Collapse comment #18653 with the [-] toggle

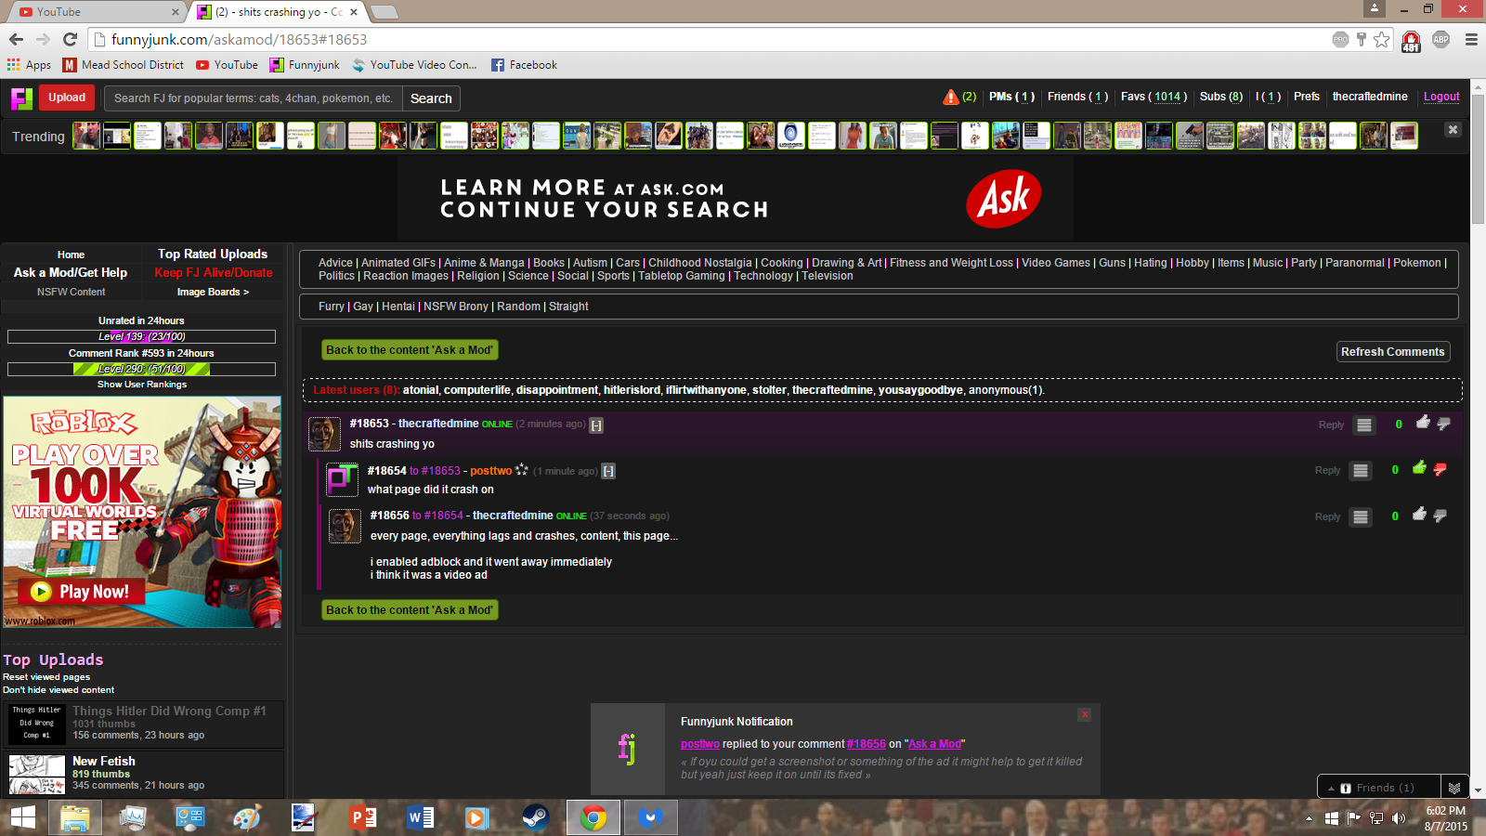(x=596, y=425)
